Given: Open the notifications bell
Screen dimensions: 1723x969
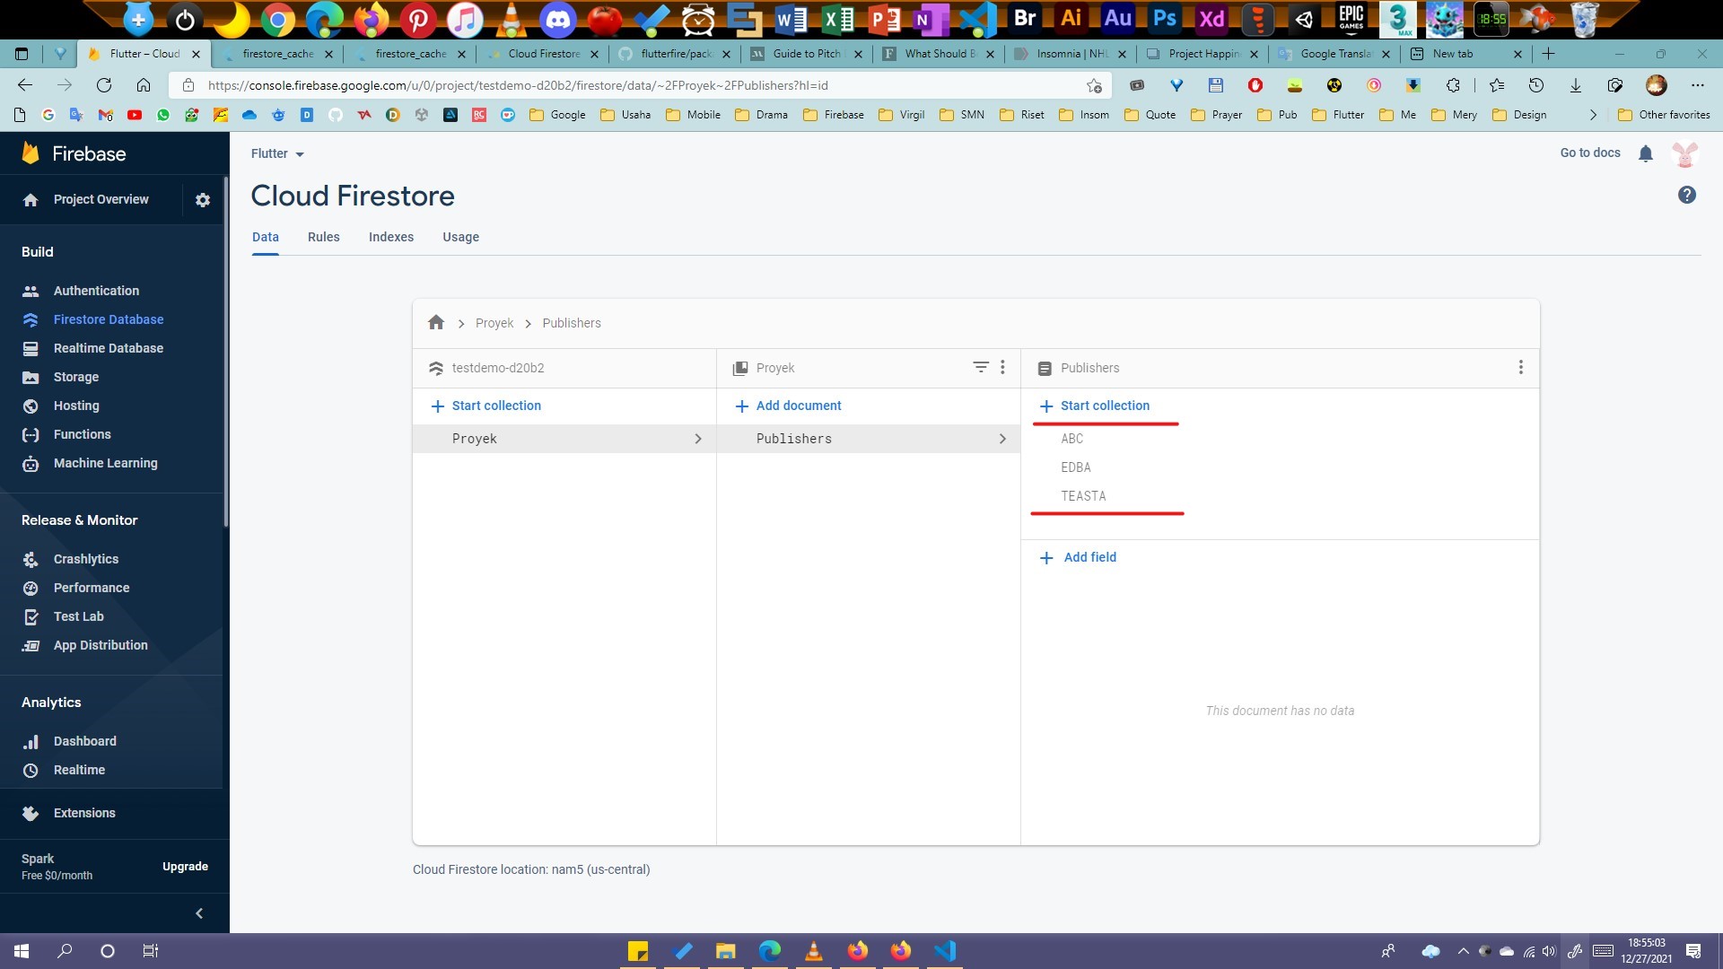Looking at the screenshot, I should coord(1646,153).
